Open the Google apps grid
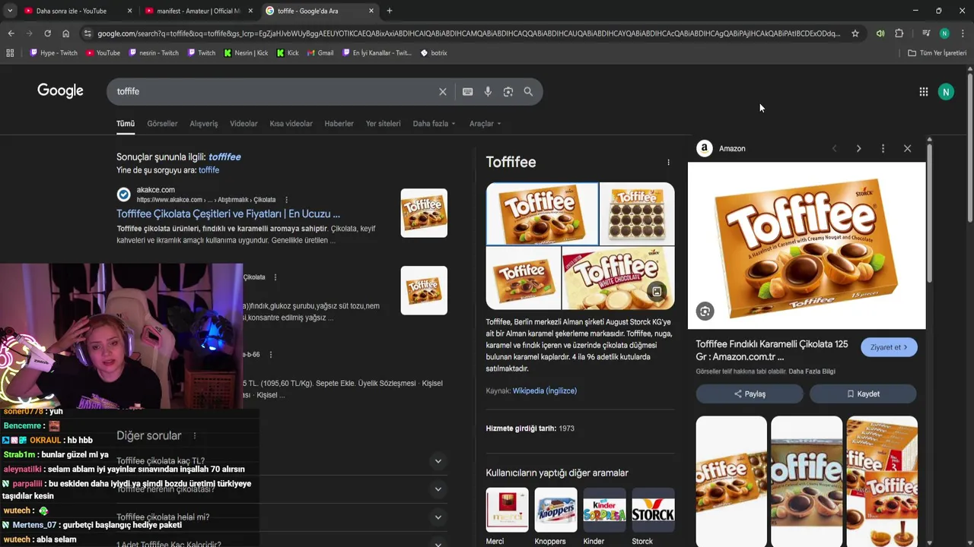This screenshot has height=547, width=974. (x=923, y=92)
